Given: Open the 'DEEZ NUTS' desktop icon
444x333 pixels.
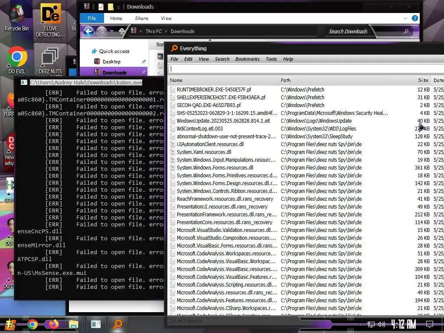Looking at the screenshot, I should point(50,60).
